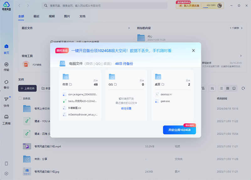Screen dimensions: 251x180
Task: Click the 开启立得1024GB button
Action: [179, 130]
